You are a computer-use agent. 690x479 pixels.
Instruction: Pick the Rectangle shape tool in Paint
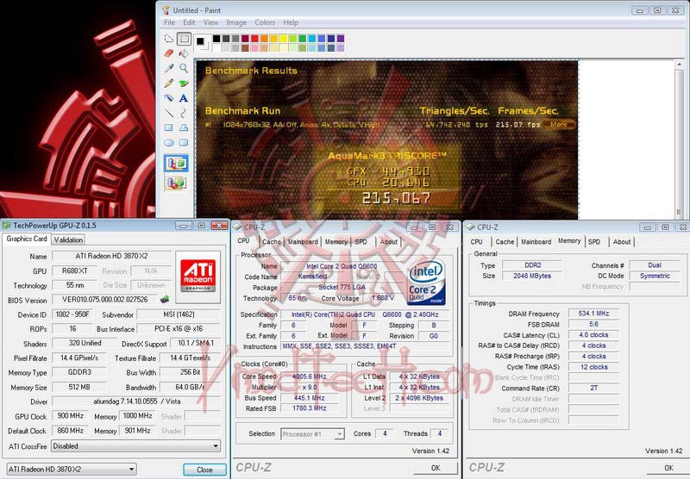pos(169,128)
